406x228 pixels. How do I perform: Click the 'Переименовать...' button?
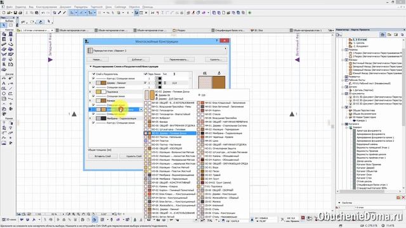pyautogui.click(x=179, y=60)
